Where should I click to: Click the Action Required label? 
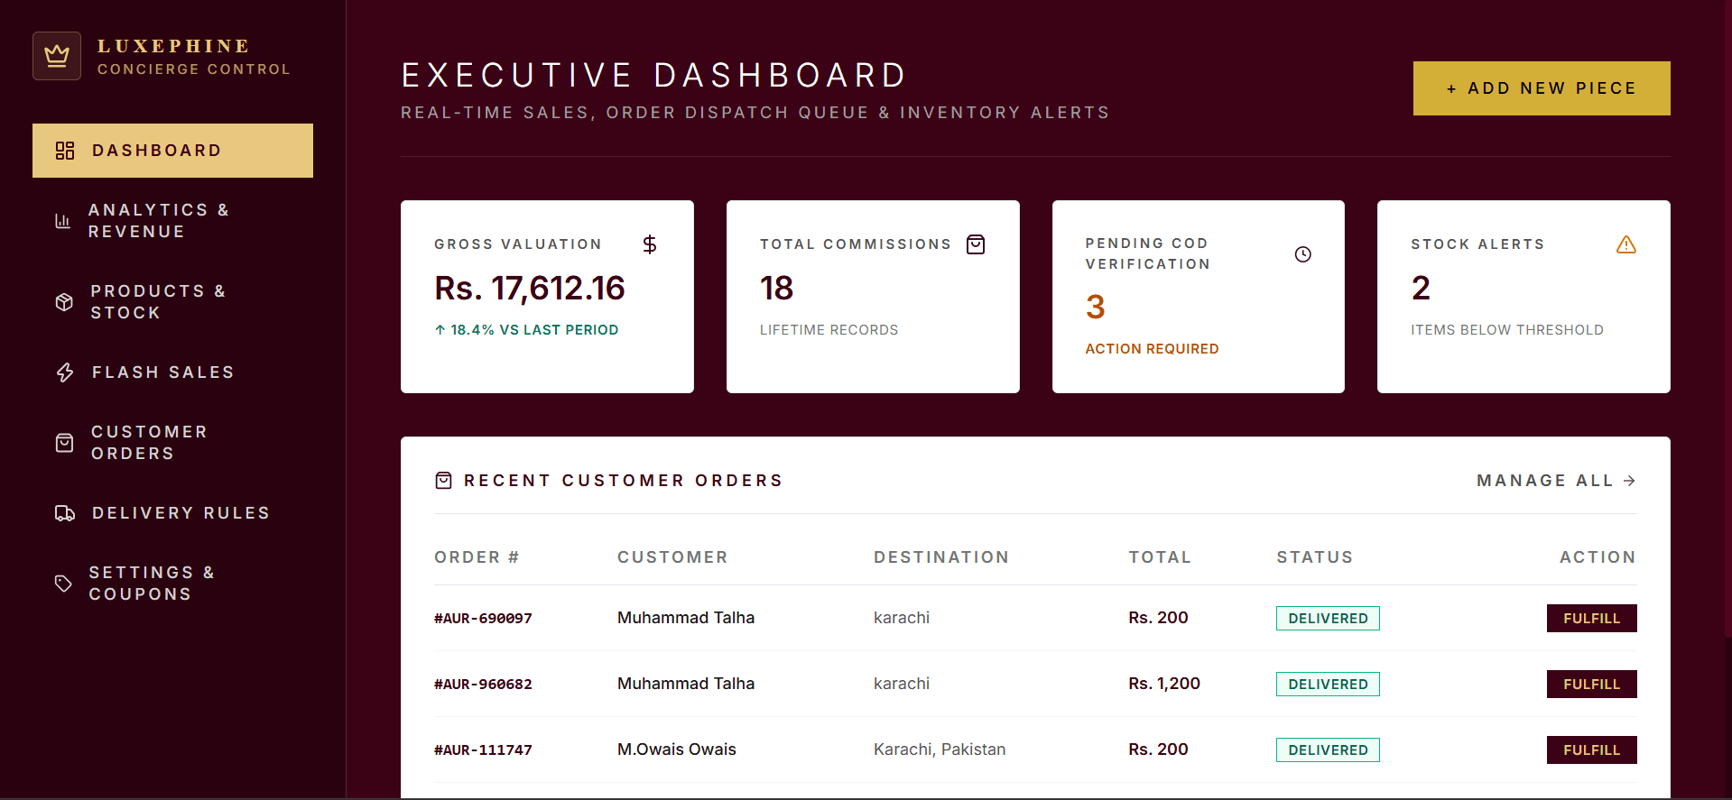click(x=1152, y=349)
